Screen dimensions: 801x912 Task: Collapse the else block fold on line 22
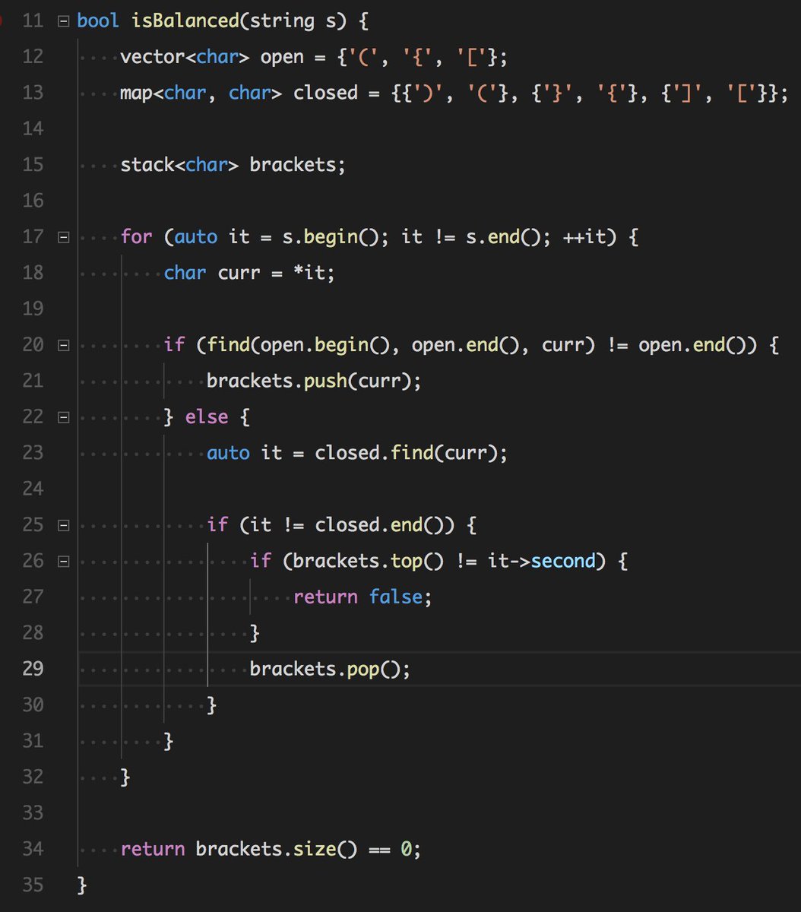tap(64, 416)
